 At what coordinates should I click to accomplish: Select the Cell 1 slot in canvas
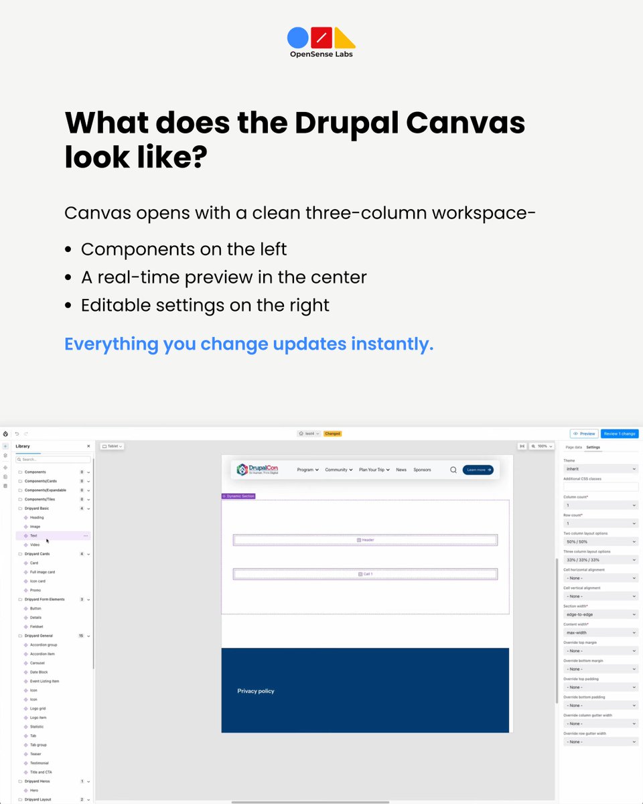365,574
